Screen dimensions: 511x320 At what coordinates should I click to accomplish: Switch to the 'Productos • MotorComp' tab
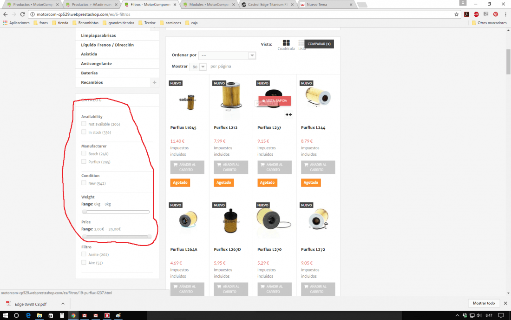click(33, 5)
